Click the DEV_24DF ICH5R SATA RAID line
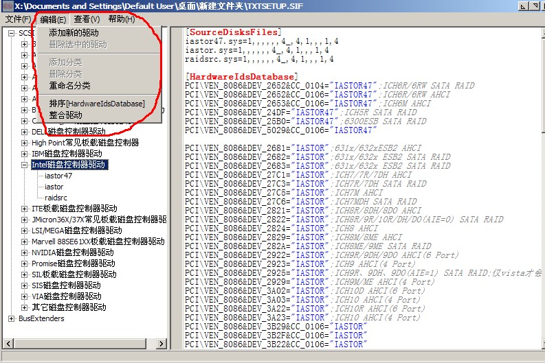 [x=301, y=113]
